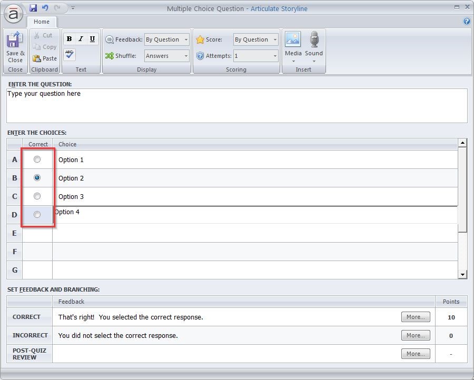Click the Bold formatting icon
Screen dimensions: 474x380
69,39
